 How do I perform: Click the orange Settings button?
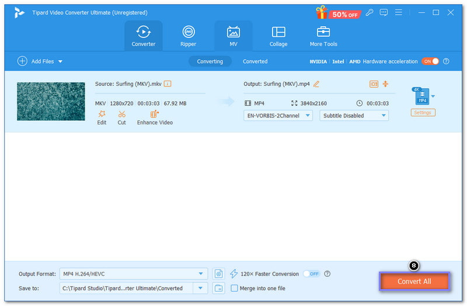pyautogui.click(x=423, y=113)
